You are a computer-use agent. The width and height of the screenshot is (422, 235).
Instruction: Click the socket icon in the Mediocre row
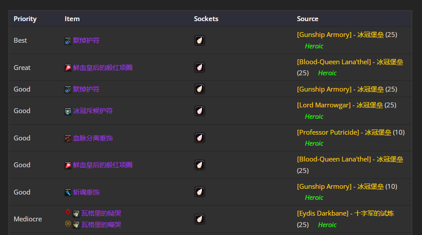[200, 219]
